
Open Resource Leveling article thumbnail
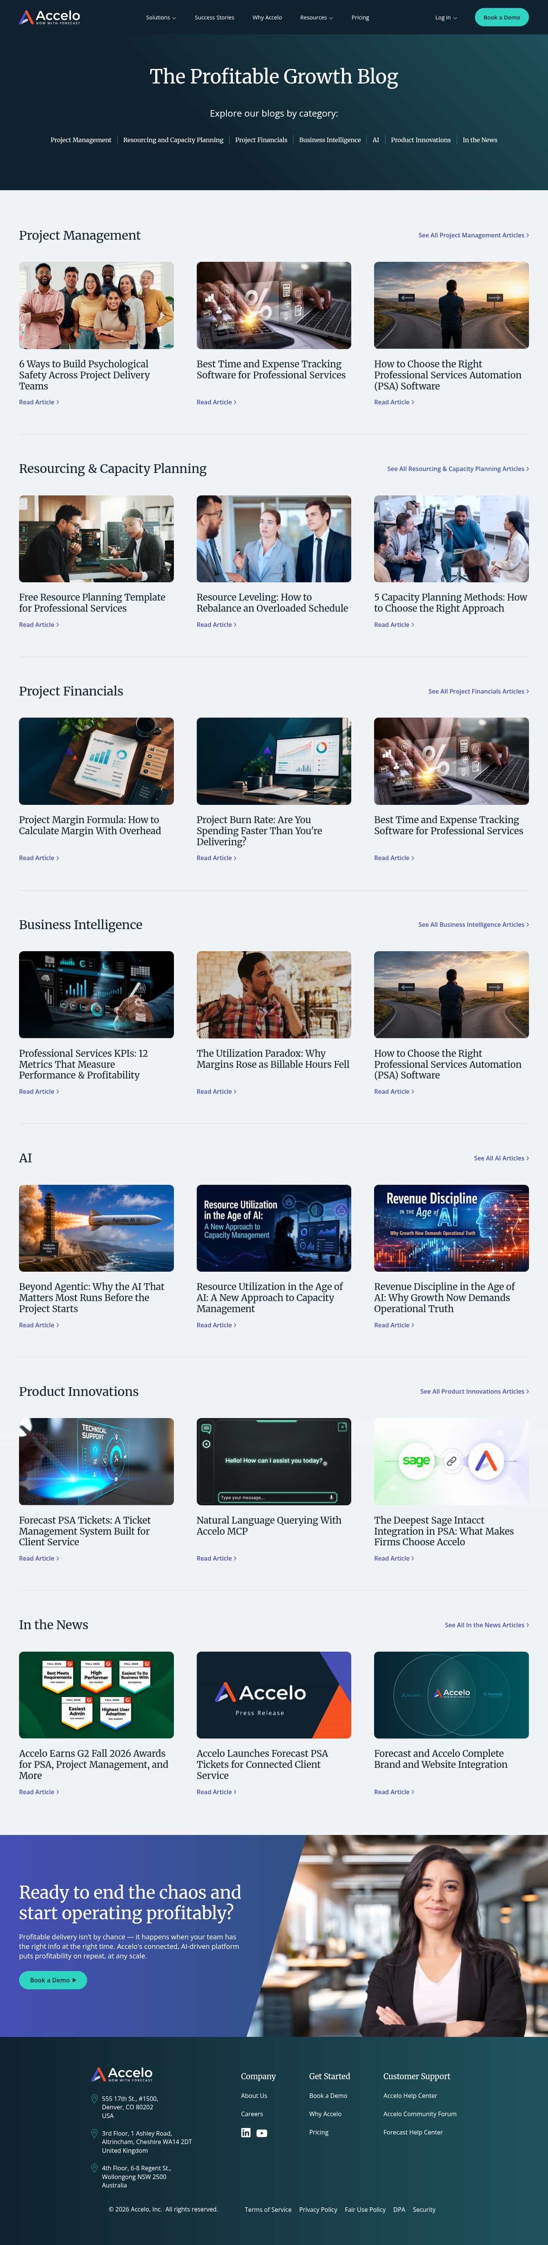[274, 538]
